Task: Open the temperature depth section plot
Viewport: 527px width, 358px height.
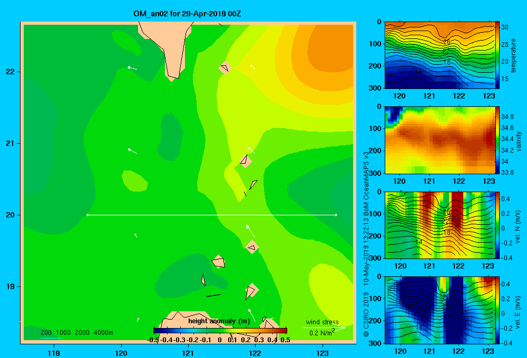Action: coord(440,55)
